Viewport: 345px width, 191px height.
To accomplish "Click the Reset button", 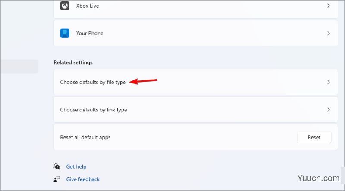I will coord(314,137).
